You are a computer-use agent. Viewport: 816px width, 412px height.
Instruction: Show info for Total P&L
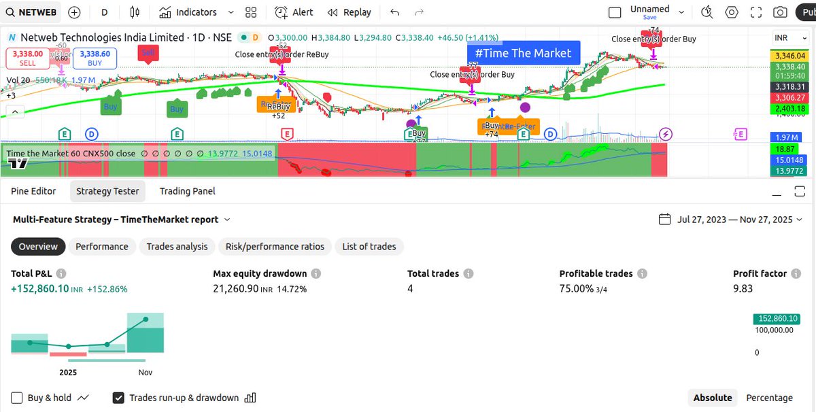pyautogui.click(x=61, y=273)
